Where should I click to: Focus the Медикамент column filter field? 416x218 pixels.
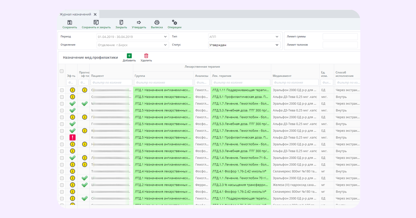pos(295,82)
